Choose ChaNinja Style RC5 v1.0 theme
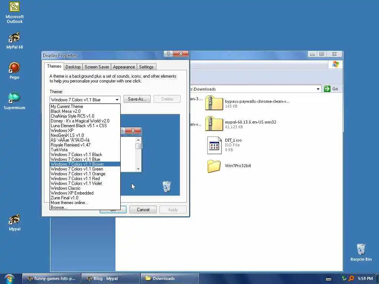Image resolution: width=379 pixels, height=284 pixels. 85,116
